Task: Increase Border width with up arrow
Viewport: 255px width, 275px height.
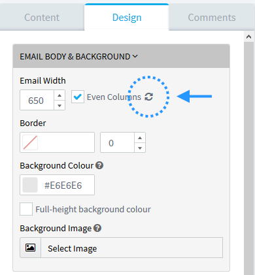Action: tap(140, 138)
